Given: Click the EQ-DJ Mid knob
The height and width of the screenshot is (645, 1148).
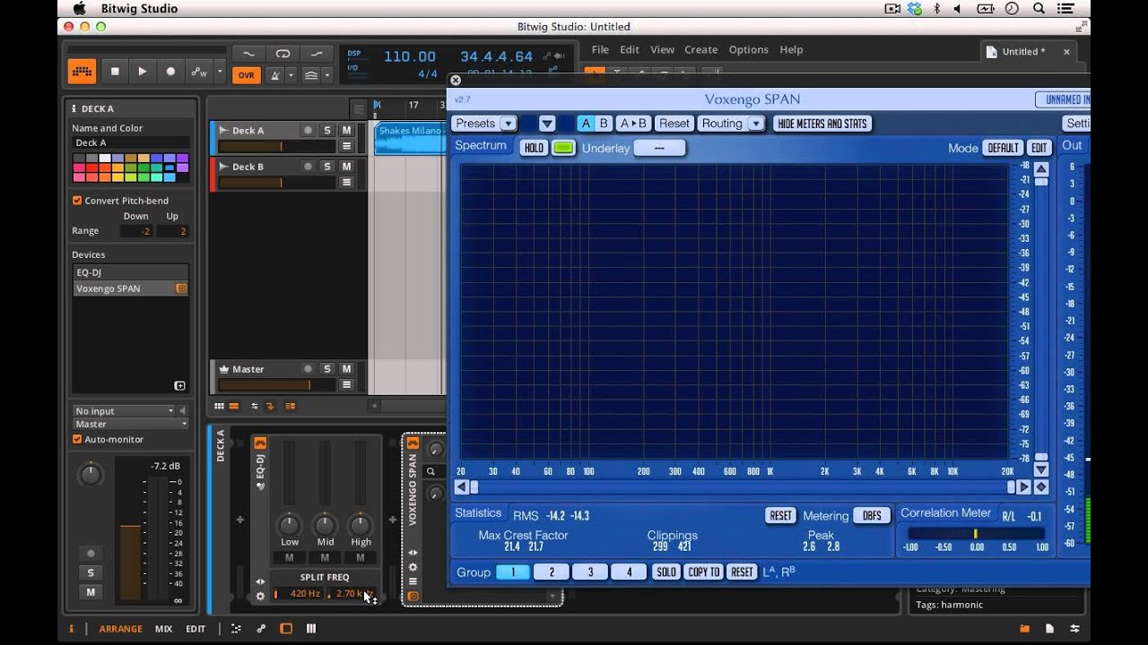Looking at the screenshot, I should tap(325, 524).
